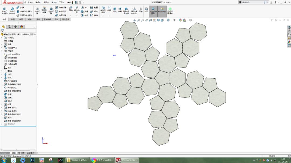
Task: Toggle RealView 图形 rendering off
Action: (x=153, y=11)
